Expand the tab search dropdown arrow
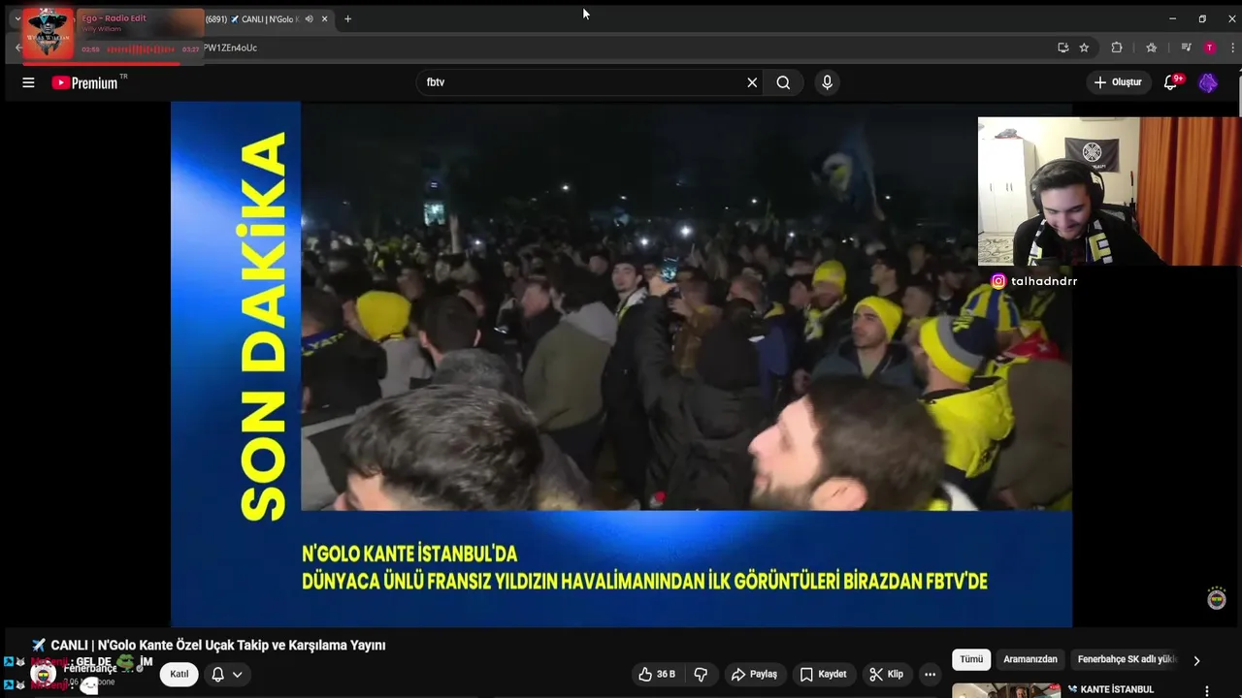Screen dimensions: 1242x698 pyautogui.click(x=16, y=18)
